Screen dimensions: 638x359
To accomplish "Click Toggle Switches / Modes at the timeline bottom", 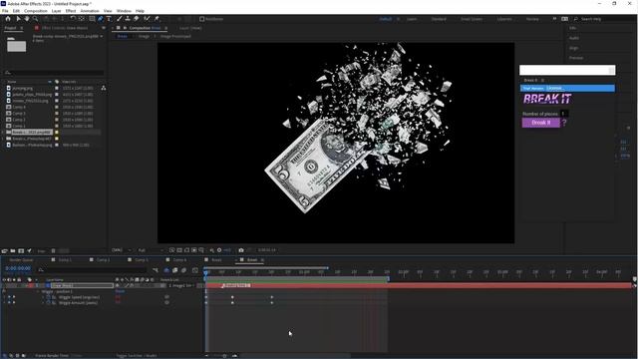I will pos(137,355).
